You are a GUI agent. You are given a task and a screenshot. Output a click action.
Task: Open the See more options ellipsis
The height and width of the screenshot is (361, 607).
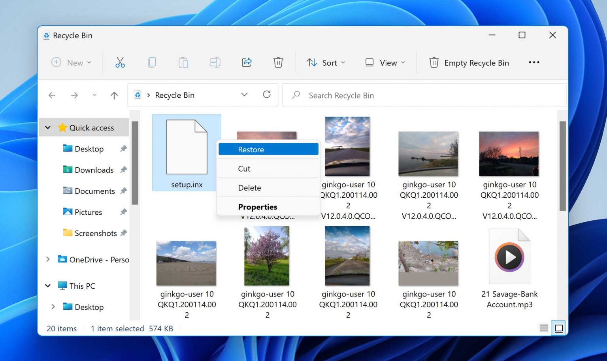[x=534, y=62]
